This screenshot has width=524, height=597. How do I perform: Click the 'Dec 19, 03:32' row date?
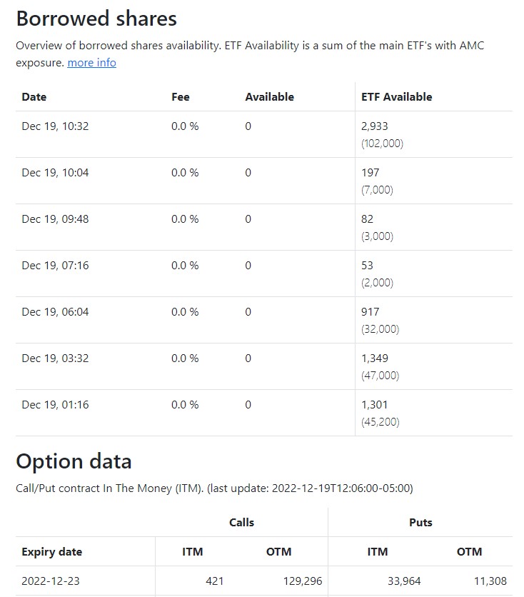click(55, 358)
